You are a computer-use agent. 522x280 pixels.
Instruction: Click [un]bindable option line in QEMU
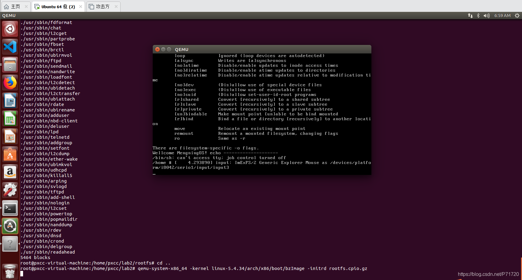[256, 114]
